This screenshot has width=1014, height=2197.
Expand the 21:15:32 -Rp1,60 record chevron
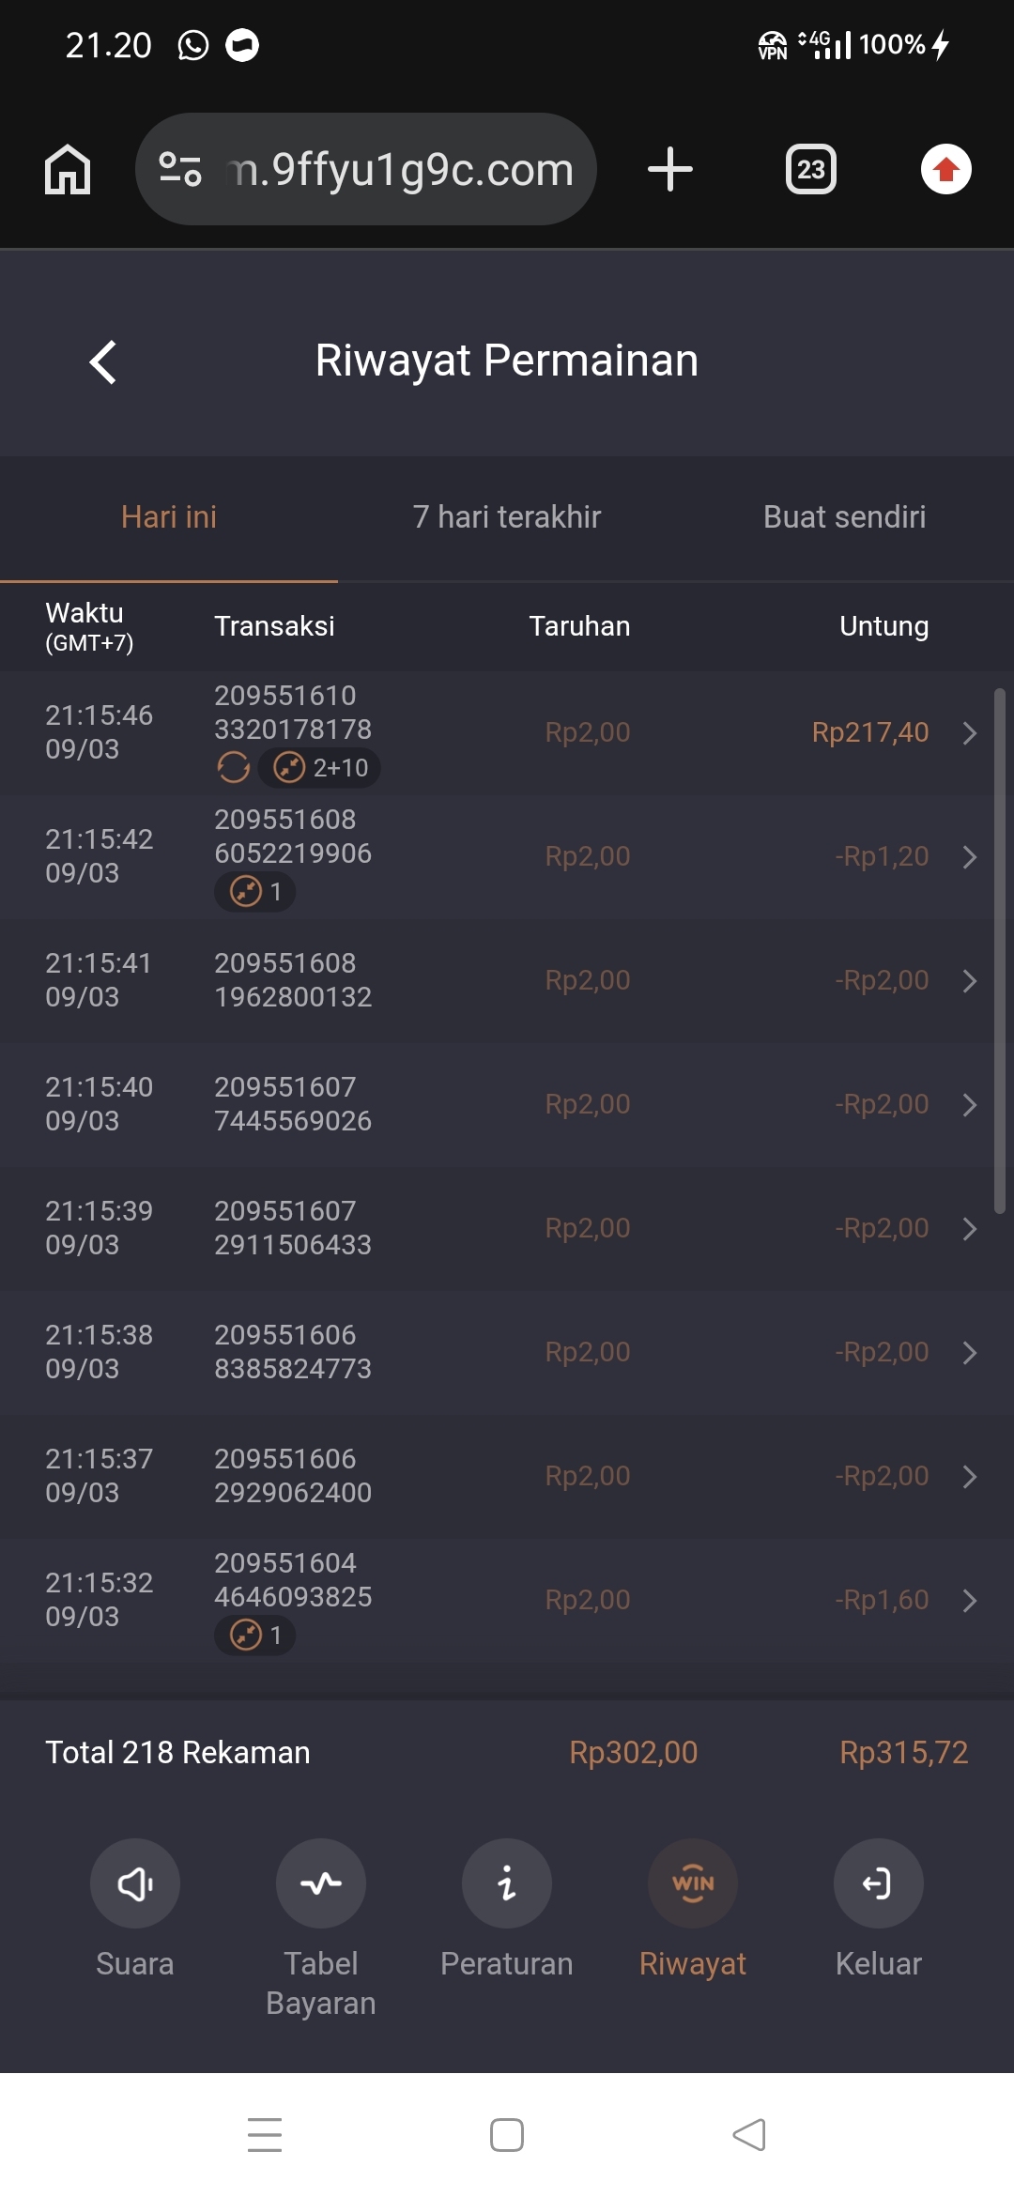pyautogui.click(x=970, y=1601)
